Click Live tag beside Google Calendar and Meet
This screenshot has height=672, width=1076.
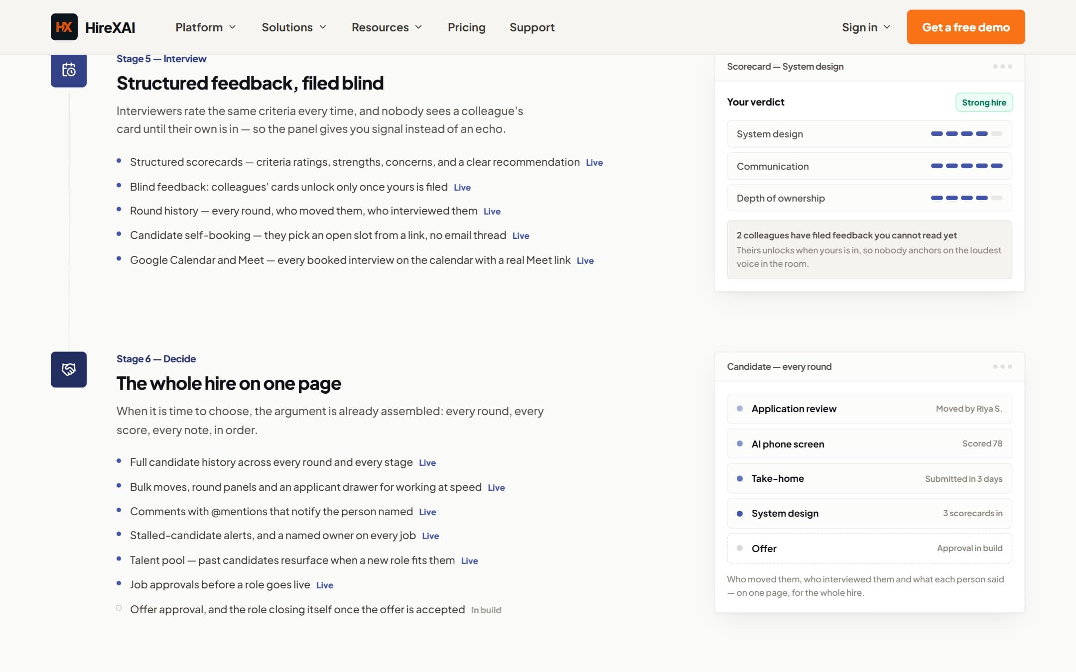click(585, 261)
